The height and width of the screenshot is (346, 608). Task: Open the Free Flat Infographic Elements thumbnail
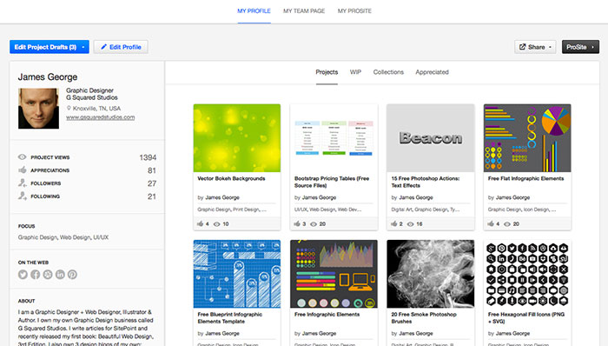(x=527, y=137)
